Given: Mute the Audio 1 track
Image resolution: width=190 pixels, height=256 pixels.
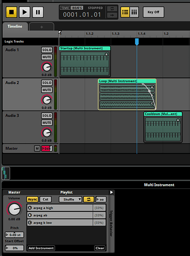Looking at the screenshot, I should [47, 57].
